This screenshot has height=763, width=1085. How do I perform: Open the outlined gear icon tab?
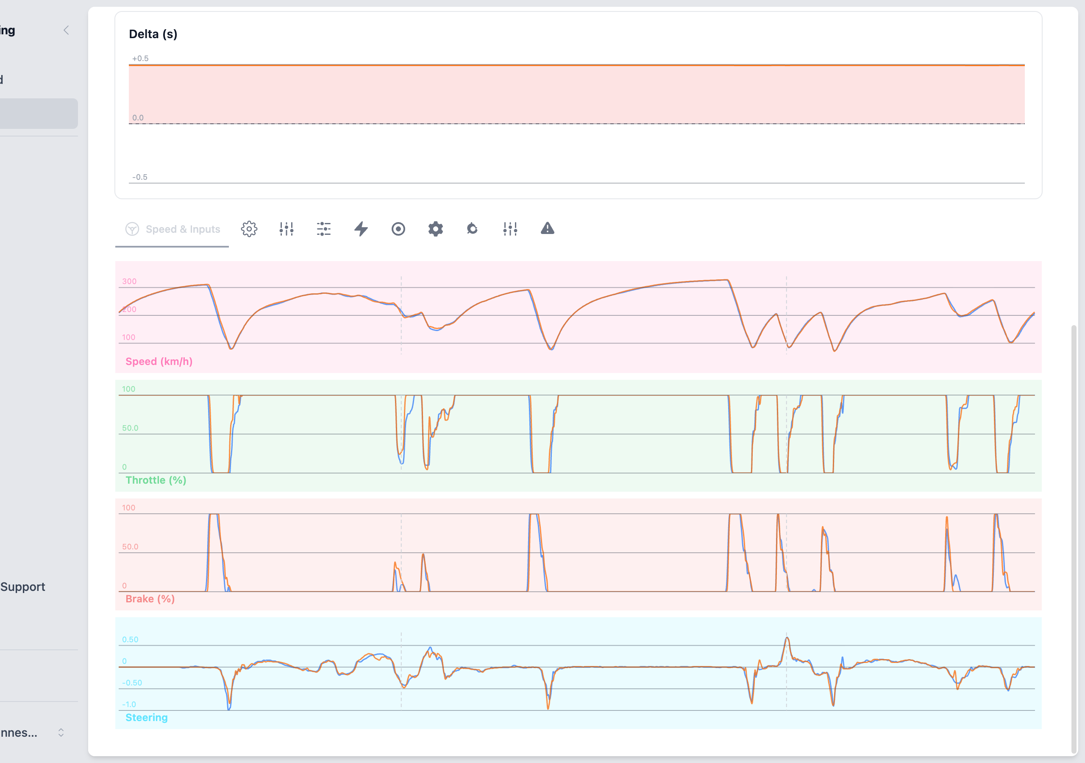[x=249, y=229]
